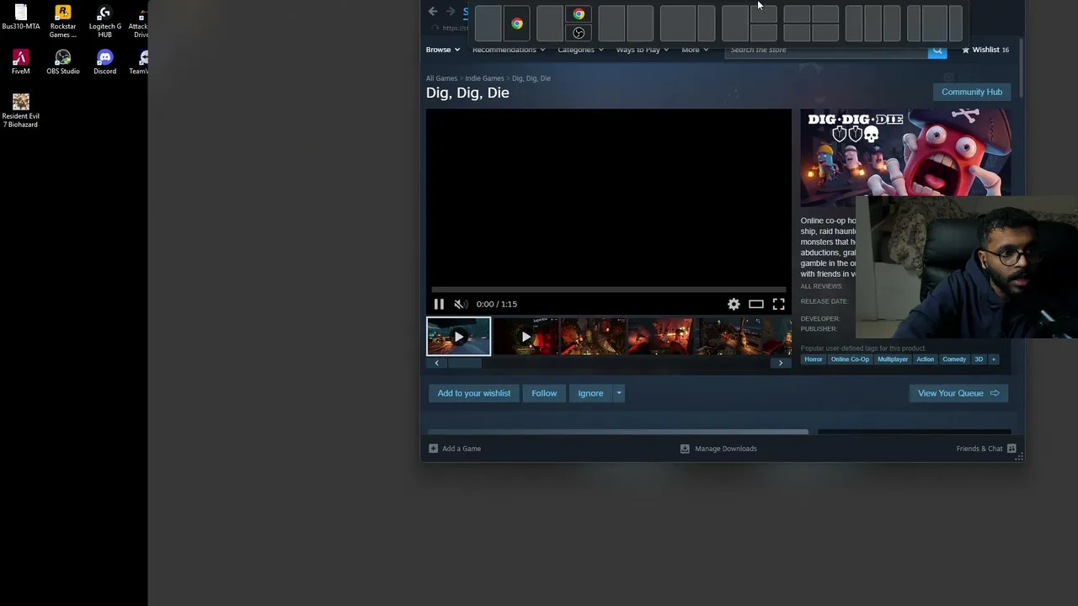Click the Steam forward navigation arrow
1078x606 pixels.
coord(451,12)
